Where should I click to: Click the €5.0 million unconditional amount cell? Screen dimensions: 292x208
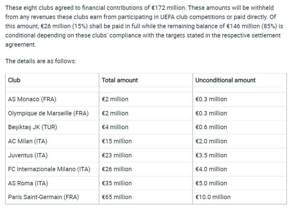pyautogui.click(x=211, y=183)
